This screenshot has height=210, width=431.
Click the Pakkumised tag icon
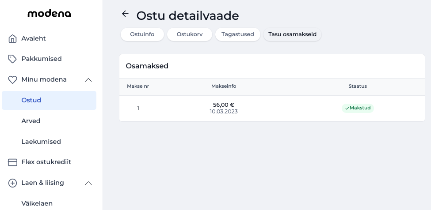pos(12,59)
